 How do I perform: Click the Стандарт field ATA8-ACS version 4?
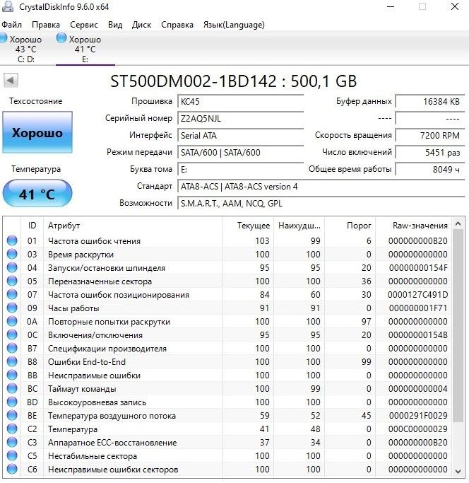pyautogui.click(x=321, y=187)
